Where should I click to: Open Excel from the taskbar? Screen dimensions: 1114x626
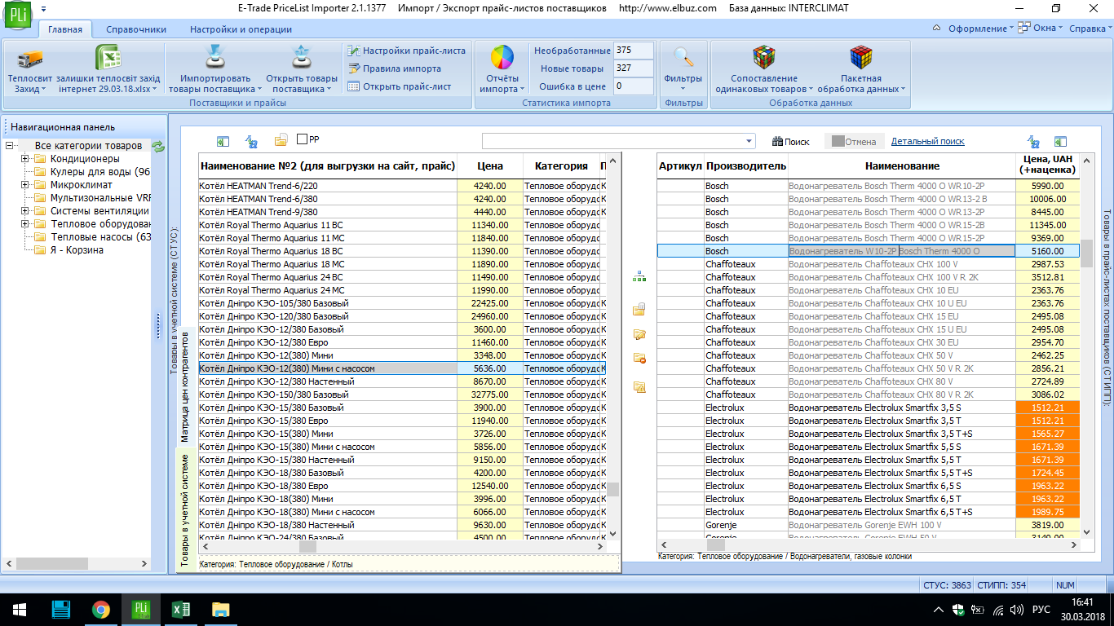[x=181, y=610]
